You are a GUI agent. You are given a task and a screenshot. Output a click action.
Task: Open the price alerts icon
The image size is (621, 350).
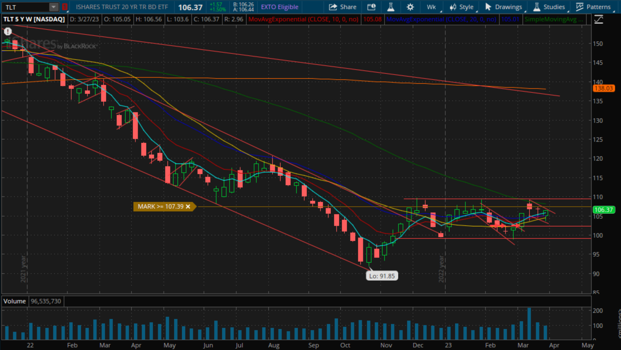tap(371, 7)
